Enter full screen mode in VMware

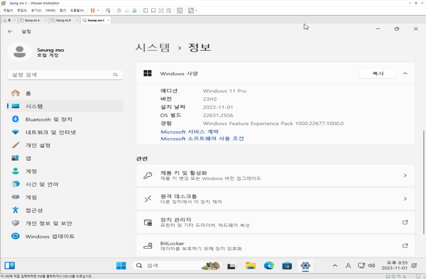click(161, 11)
